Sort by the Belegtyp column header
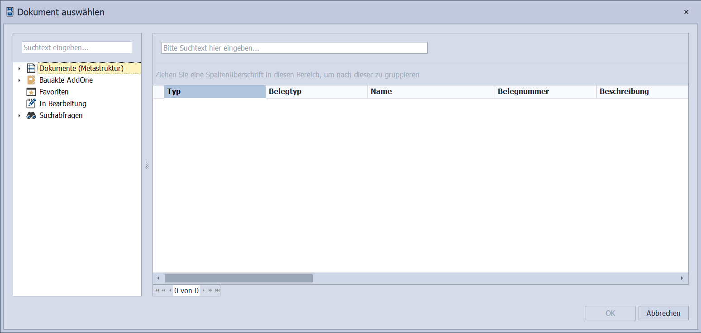Screen dimensions: 701x333 coord(316,92)
